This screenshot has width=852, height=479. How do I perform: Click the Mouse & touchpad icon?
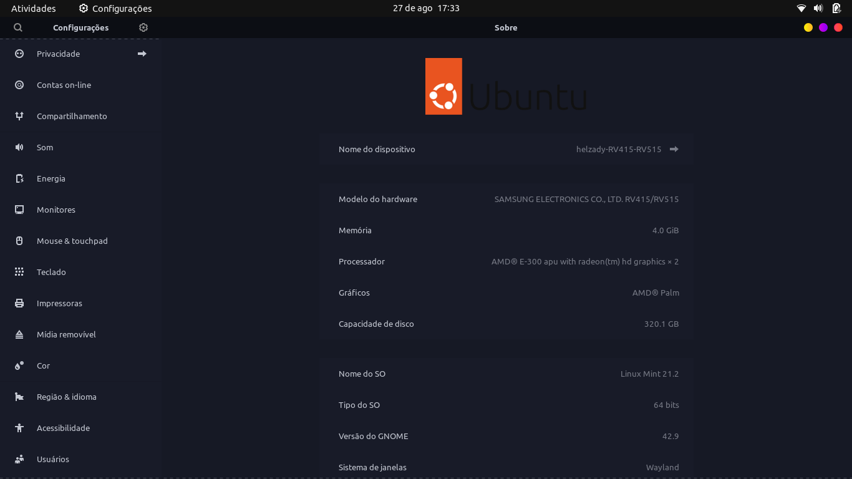pos(19,241)
